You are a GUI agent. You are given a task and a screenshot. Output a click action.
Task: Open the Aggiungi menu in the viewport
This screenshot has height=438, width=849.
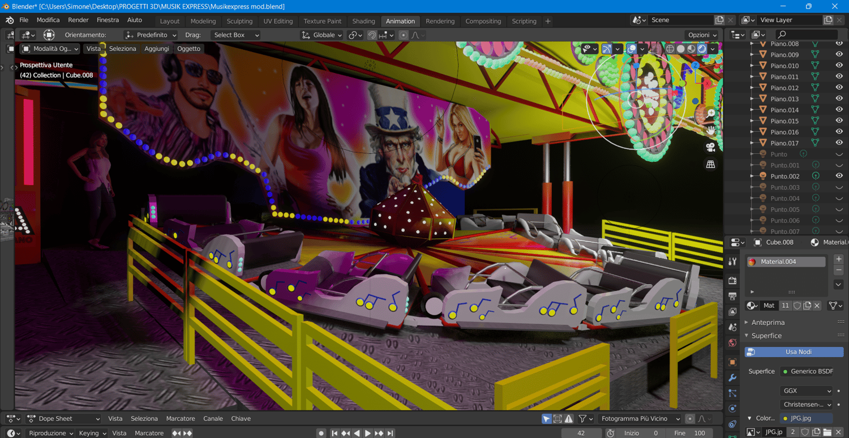157,49
